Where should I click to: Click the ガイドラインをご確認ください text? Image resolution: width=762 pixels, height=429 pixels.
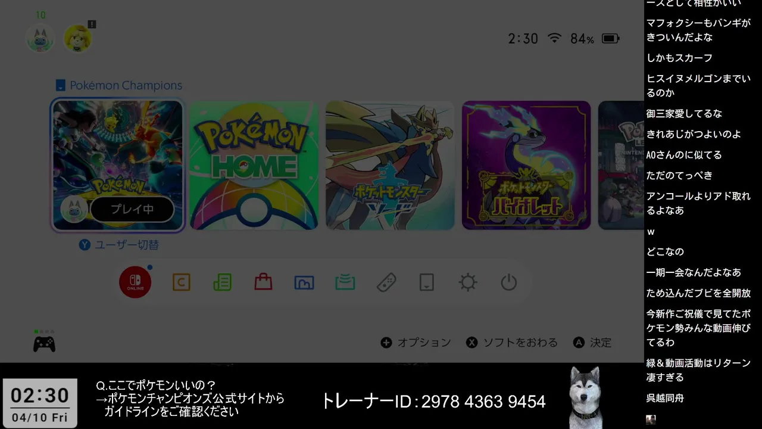pyautogui.click(x=171, y=412)
